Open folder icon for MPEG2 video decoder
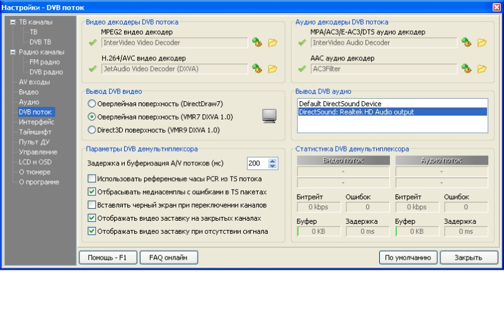The width and height of the screenshot is (504, 320). (x=273, y=43)
